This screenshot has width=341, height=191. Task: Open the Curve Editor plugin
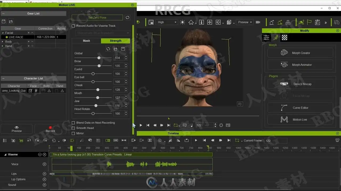tap(300, 108)
